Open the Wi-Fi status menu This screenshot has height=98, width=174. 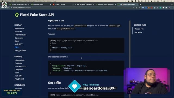(145, 1)
